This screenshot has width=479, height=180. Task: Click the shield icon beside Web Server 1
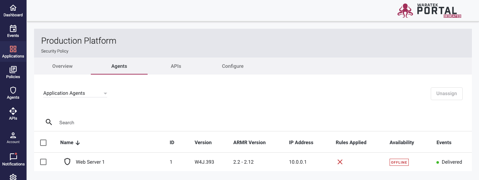tap(67, 162)
